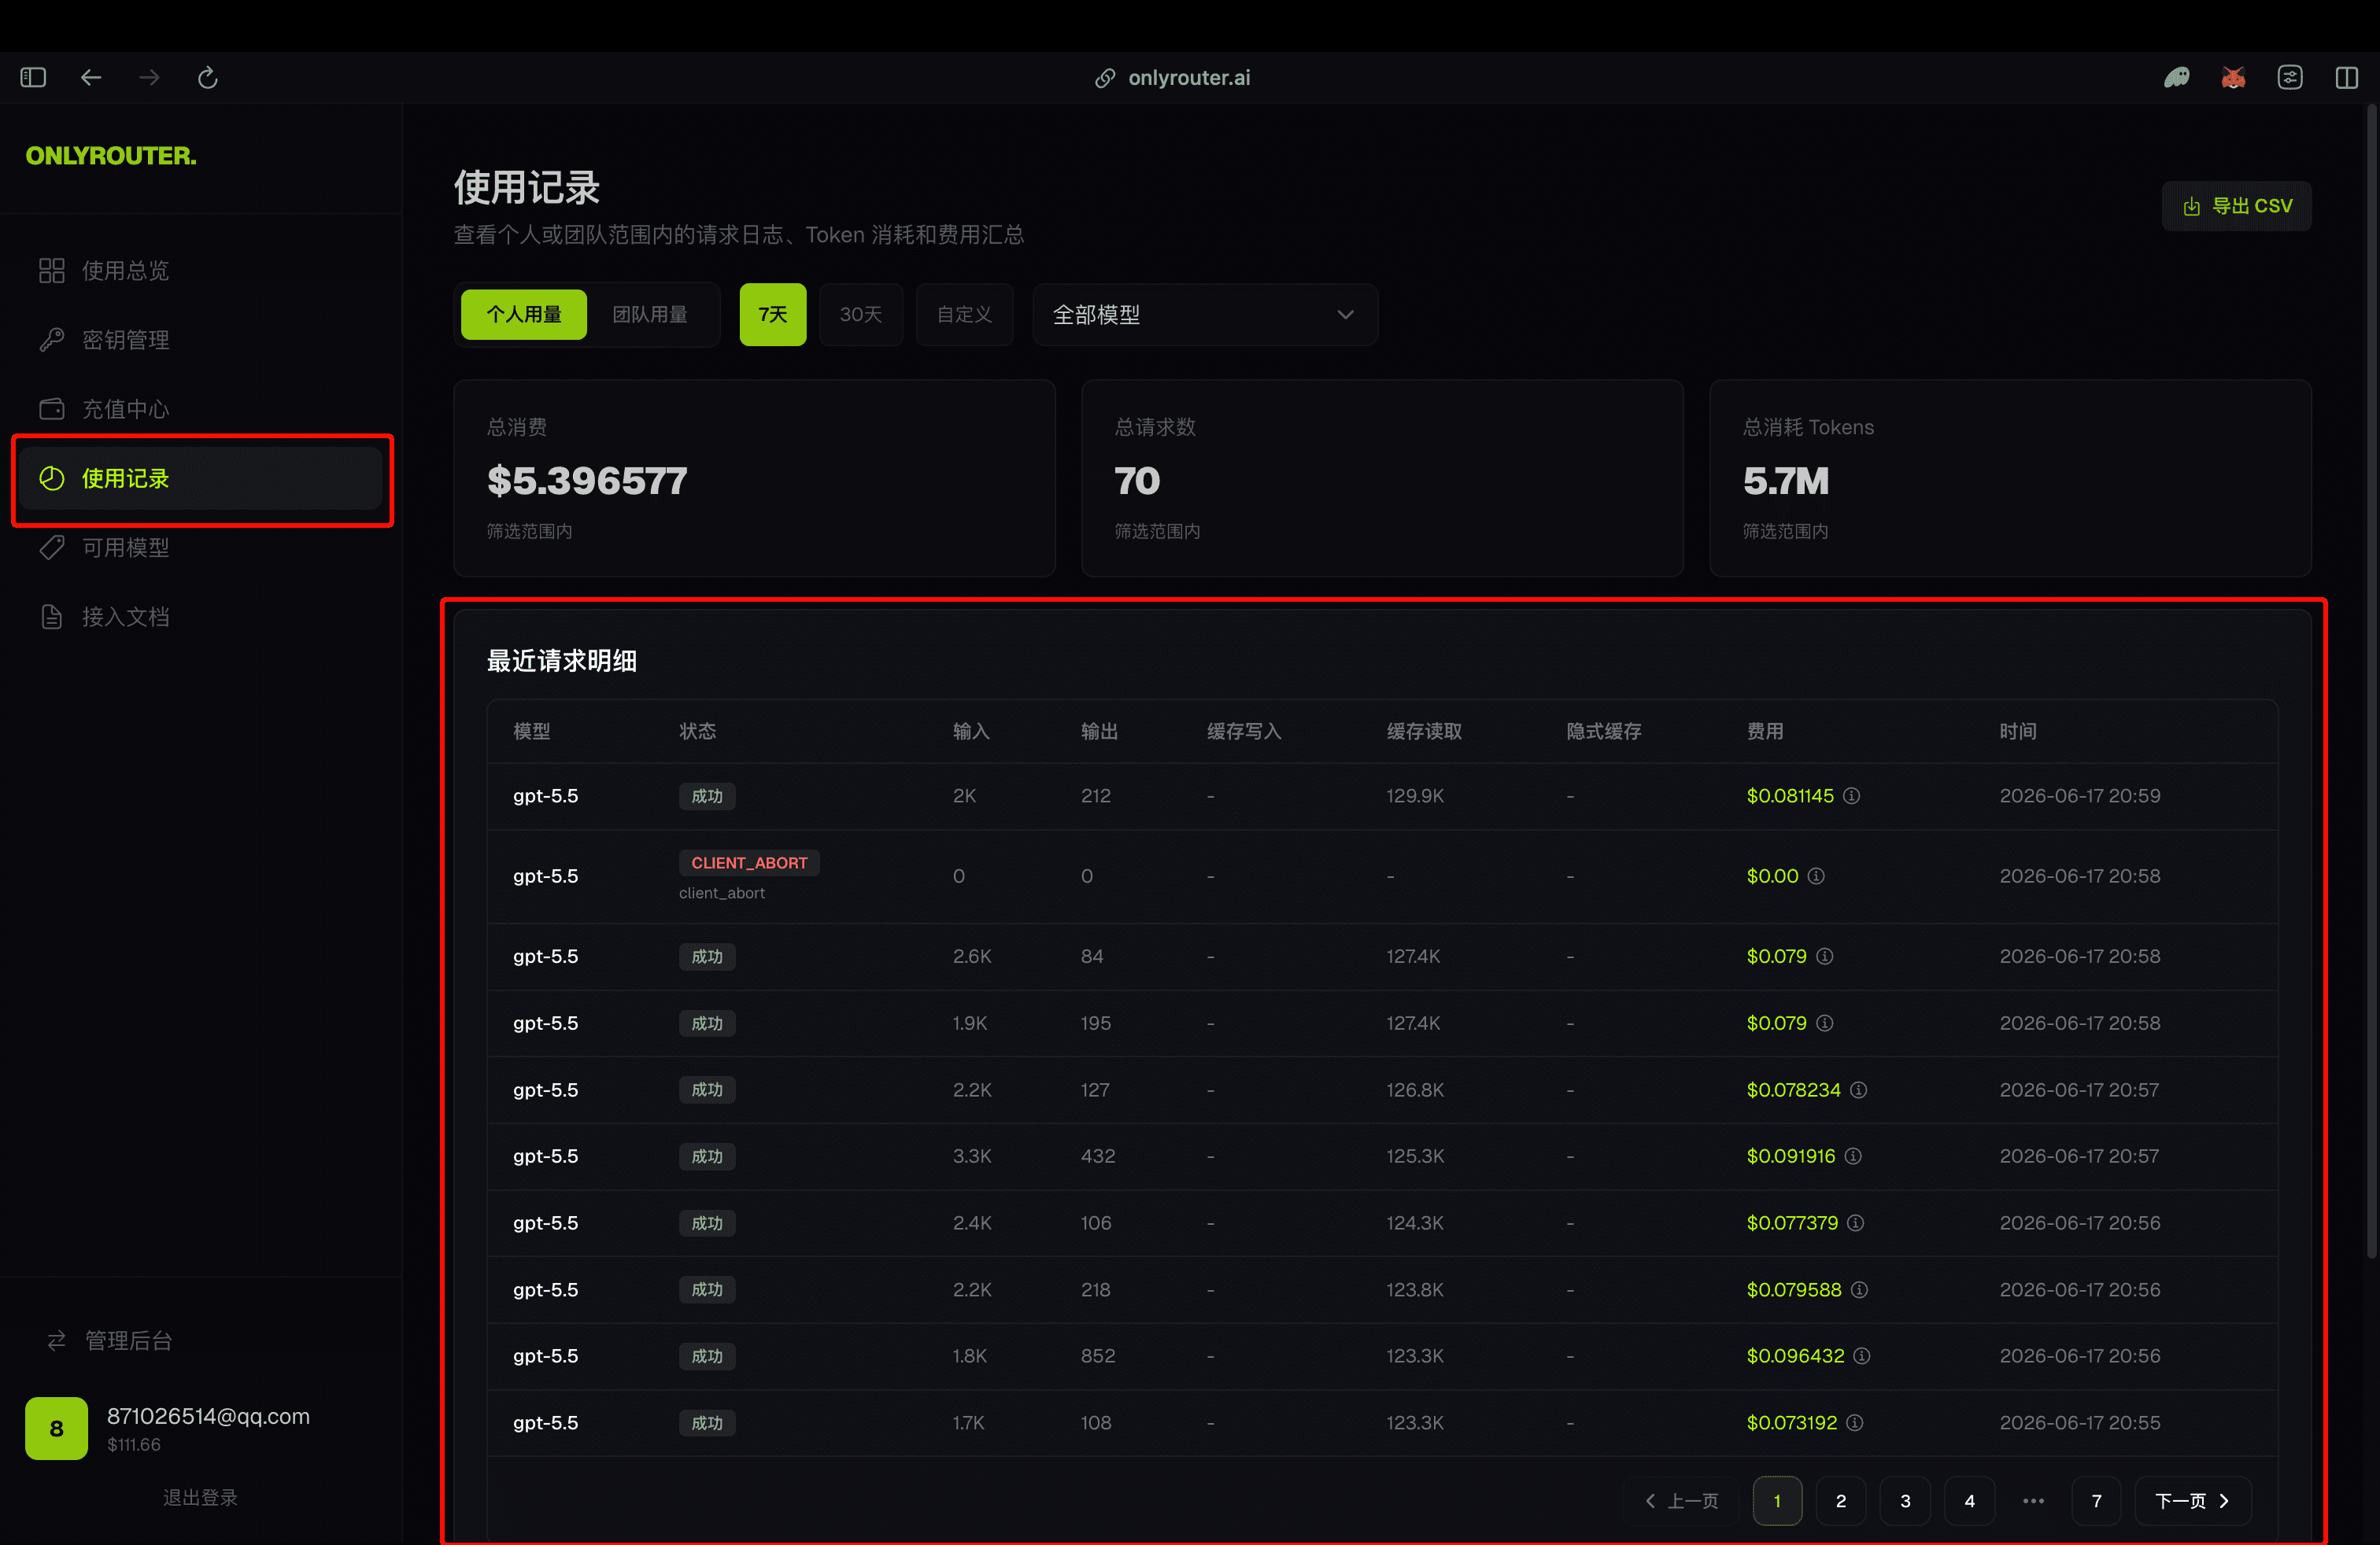
Task: Select the 自定义 time range
Action: point(964,314)
